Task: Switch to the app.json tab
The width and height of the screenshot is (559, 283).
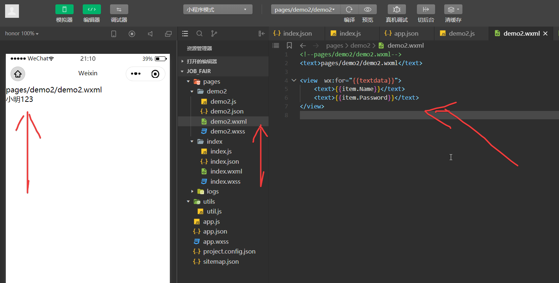Action: [407, 33]
